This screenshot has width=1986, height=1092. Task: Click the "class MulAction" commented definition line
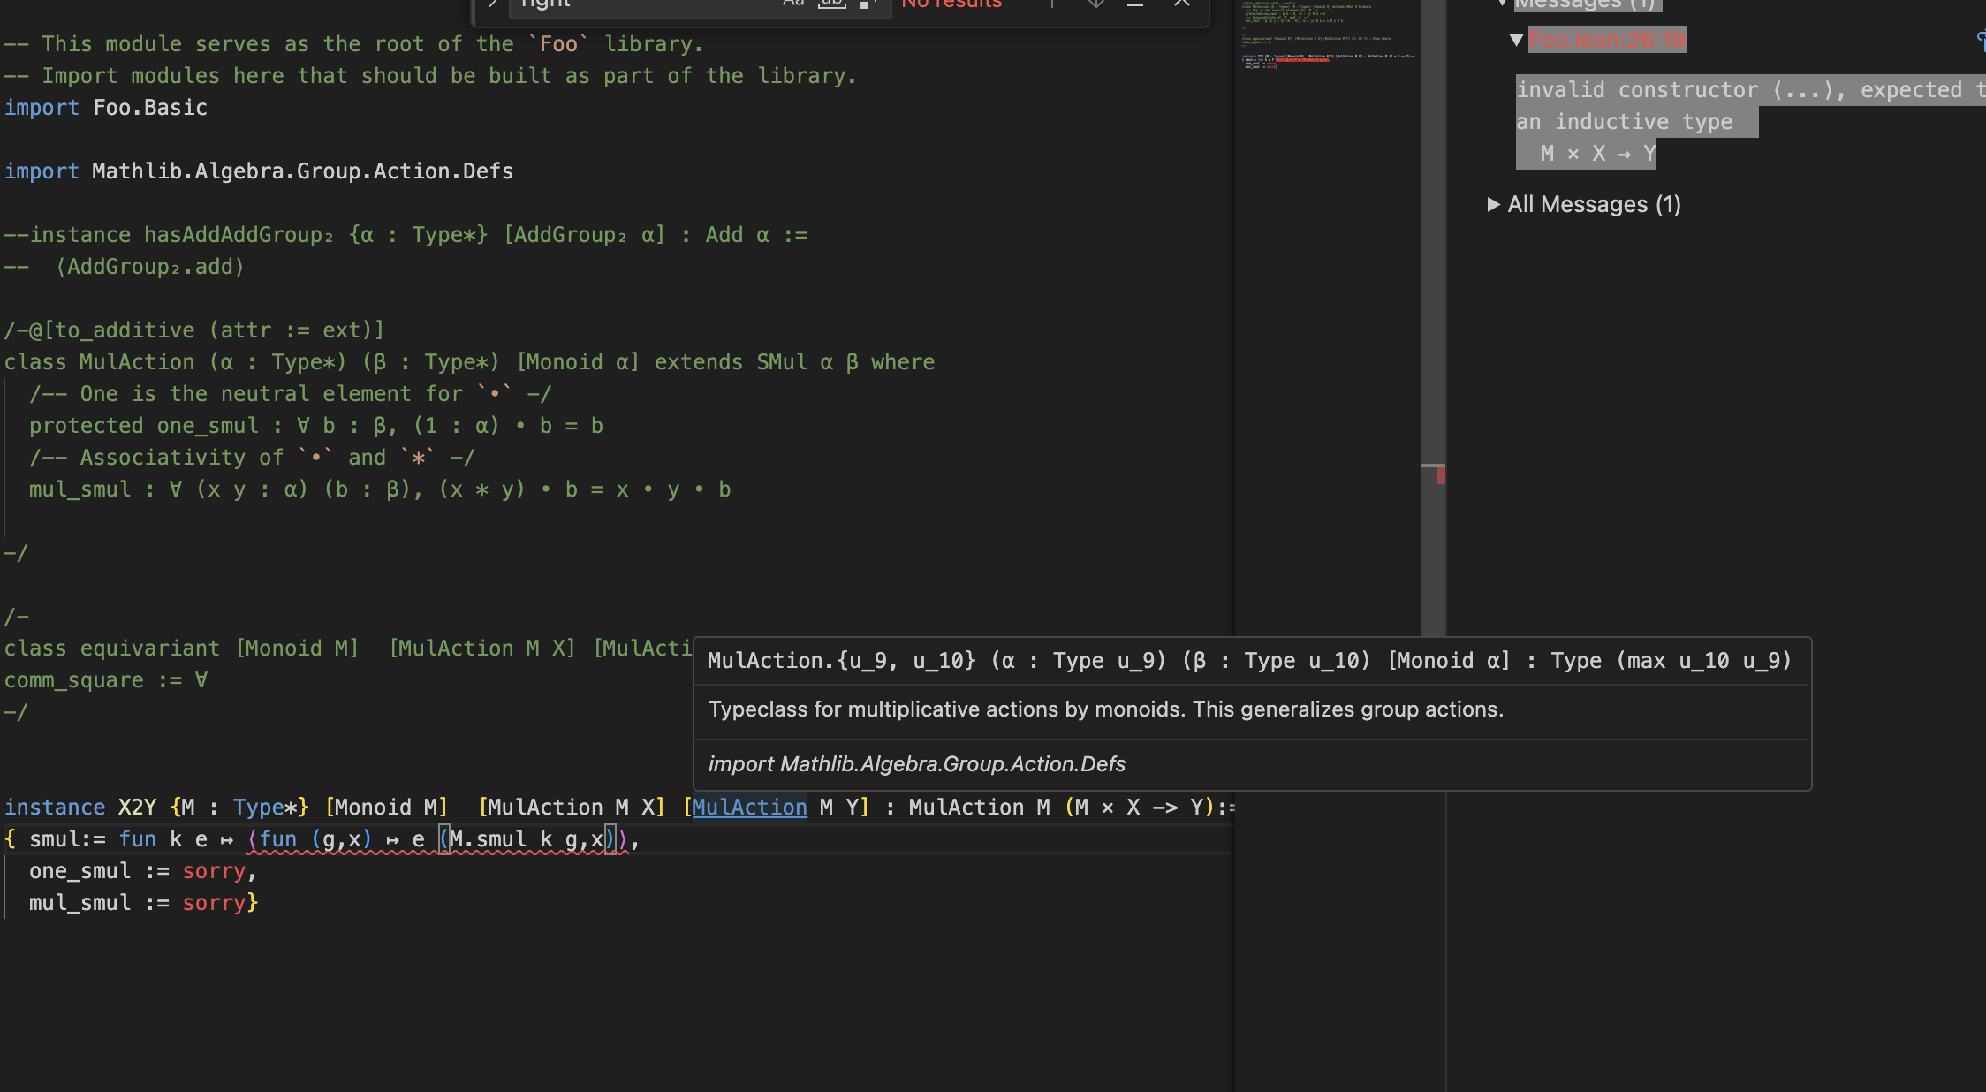pyautogui.click(x=469, y=362)
